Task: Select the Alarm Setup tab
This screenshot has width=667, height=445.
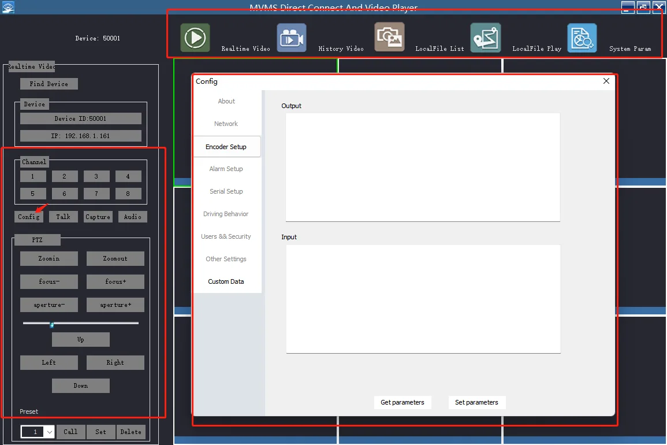Action: point(226,169)
